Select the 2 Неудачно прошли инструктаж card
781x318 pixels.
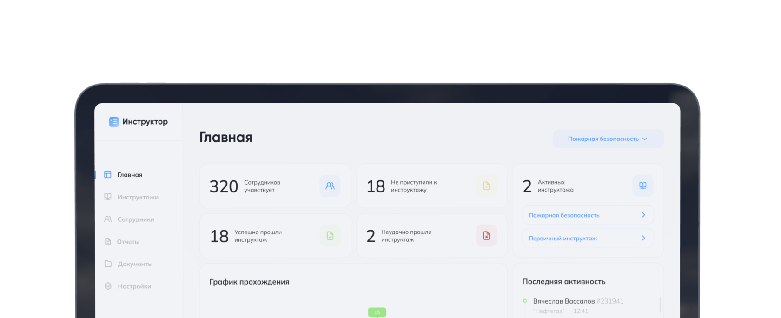click(432, 236)
